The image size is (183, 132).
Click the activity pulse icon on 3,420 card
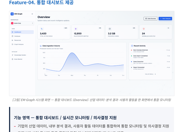click(x=42, y=29)
